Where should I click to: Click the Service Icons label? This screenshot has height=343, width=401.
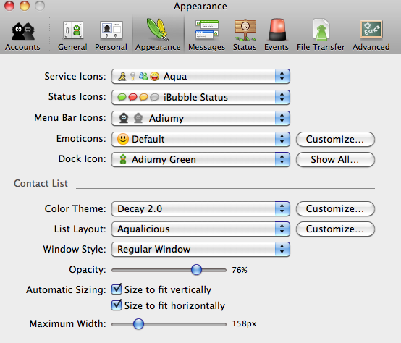[x=75, y=77]
